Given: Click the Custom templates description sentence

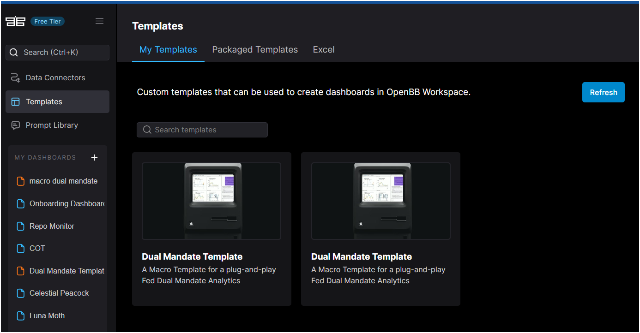Looking at the screenshot, I should [304, 92].
